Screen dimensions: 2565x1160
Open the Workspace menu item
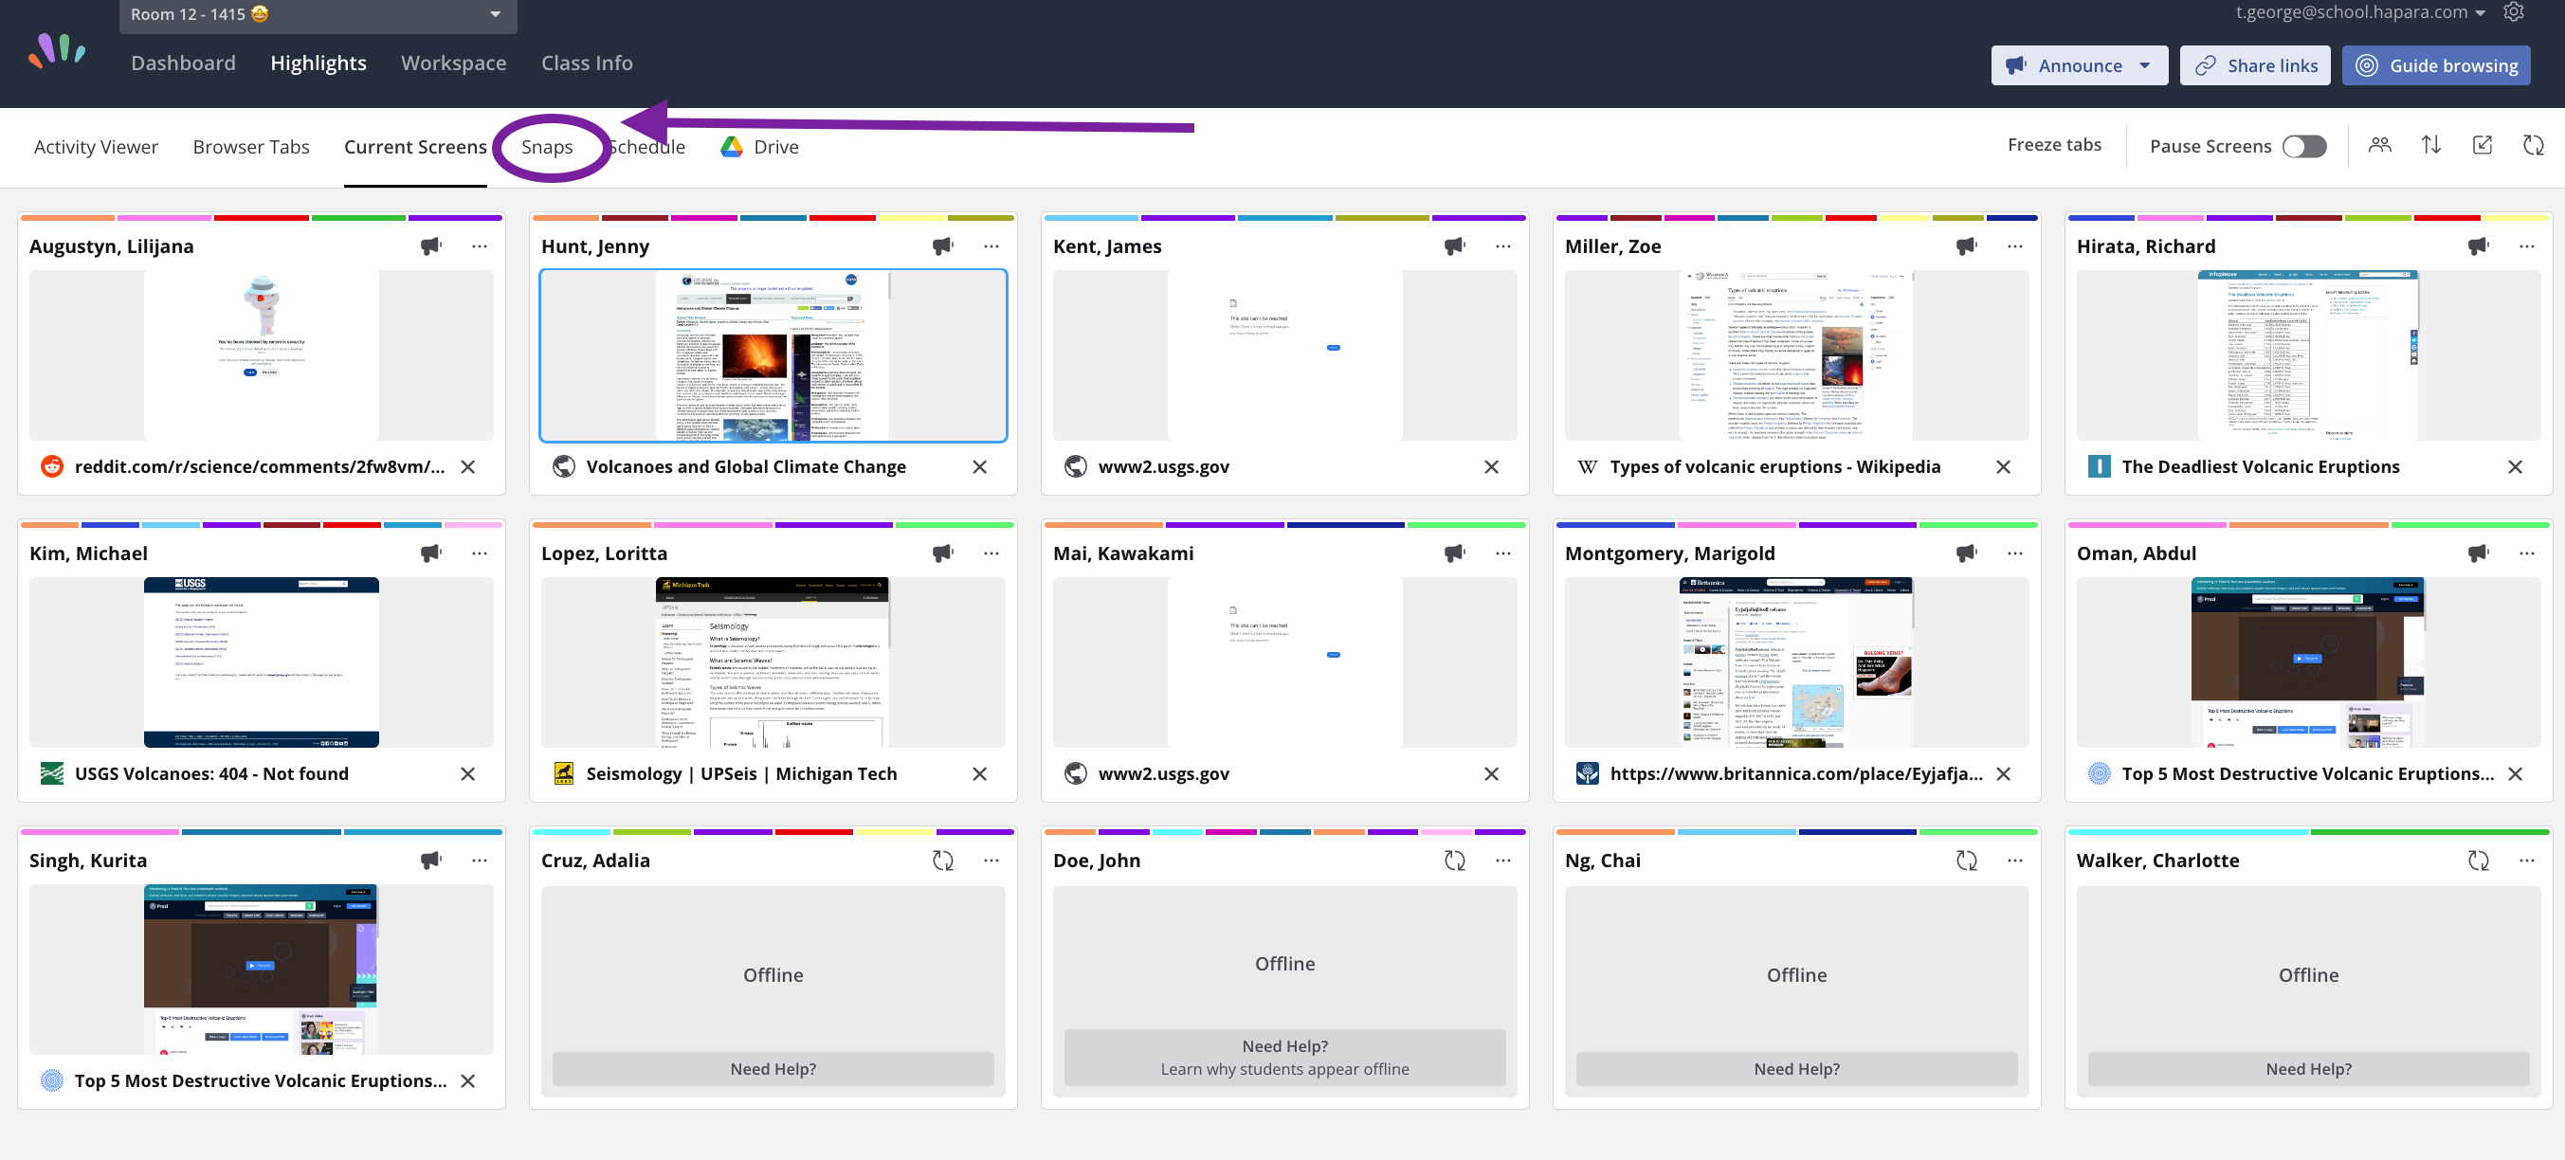pos(453,63)
